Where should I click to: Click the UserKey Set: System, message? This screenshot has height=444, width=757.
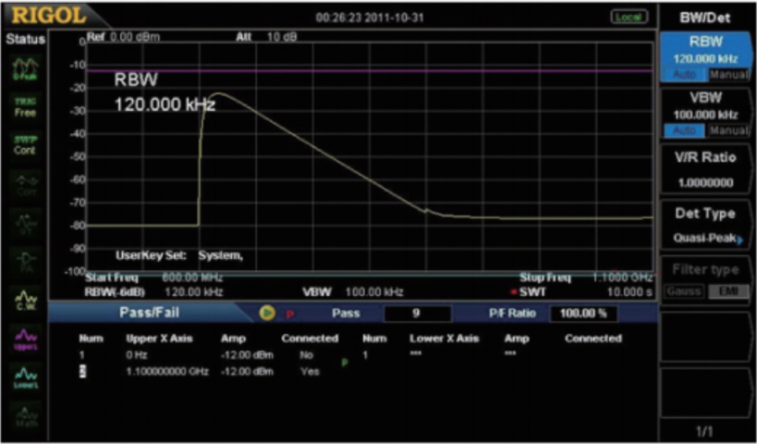[179, 255]
